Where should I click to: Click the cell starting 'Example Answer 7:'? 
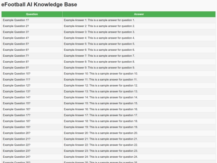[139, 56]
